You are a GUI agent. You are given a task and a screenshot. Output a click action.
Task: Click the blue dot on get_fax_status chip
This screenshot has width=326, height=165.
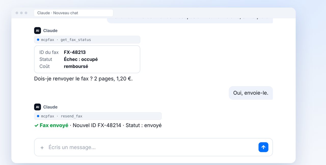[x=38, y=40]
